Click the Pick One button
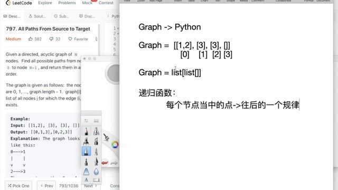This screenshot has height=190, width=338. [18, 186]
